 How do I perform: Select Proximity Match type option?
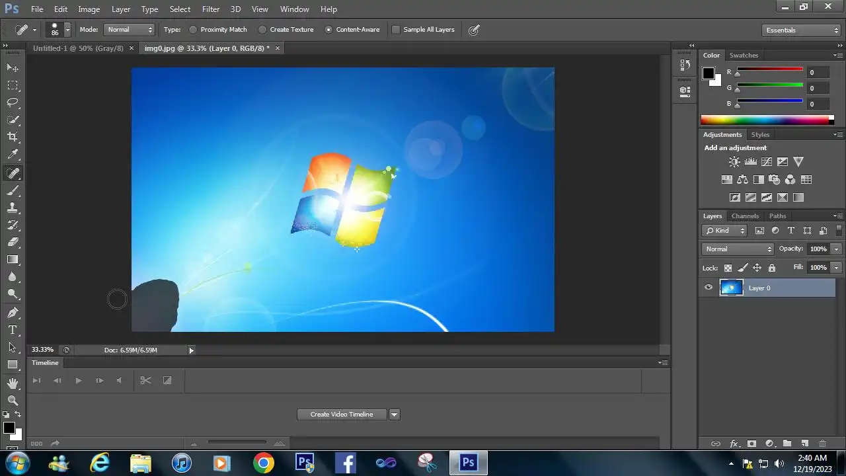coord(218,30)
